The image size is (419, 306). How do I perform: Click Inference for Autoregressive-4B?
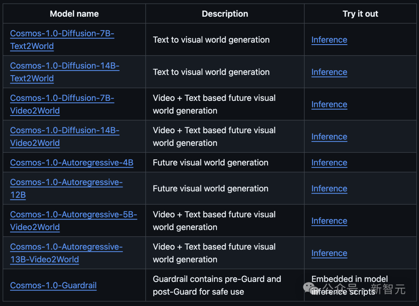[x=329, y=163]
